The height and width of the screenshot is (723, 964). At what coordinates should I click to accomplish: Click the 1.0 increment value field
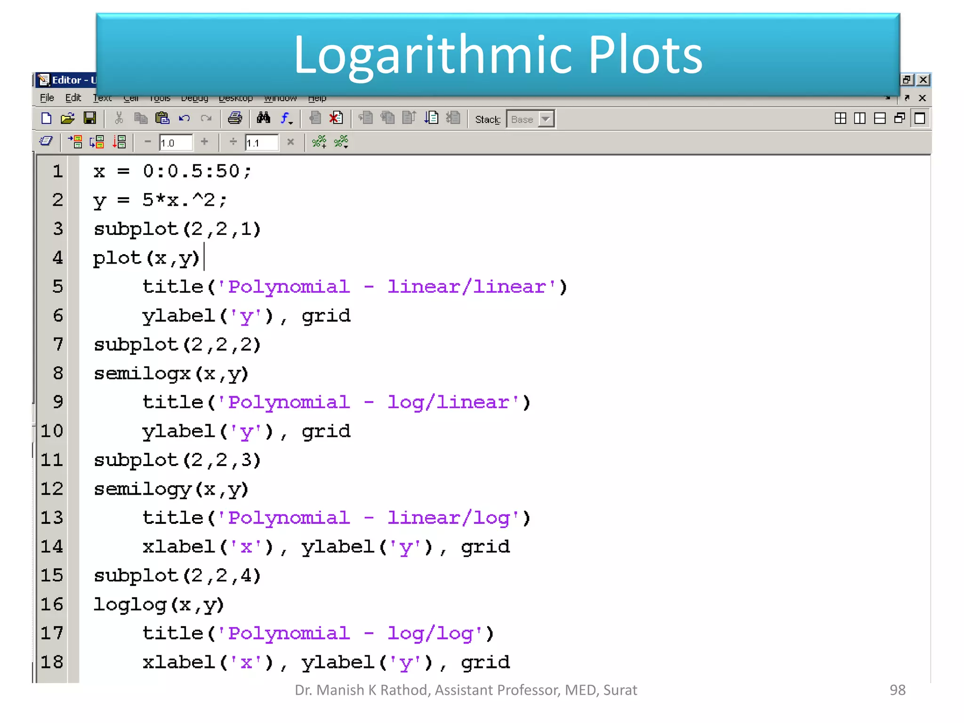(x=176, y=143)
